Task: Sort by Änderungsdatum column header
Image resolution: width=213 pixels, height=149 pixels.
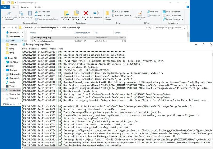Action: point(82,33)
